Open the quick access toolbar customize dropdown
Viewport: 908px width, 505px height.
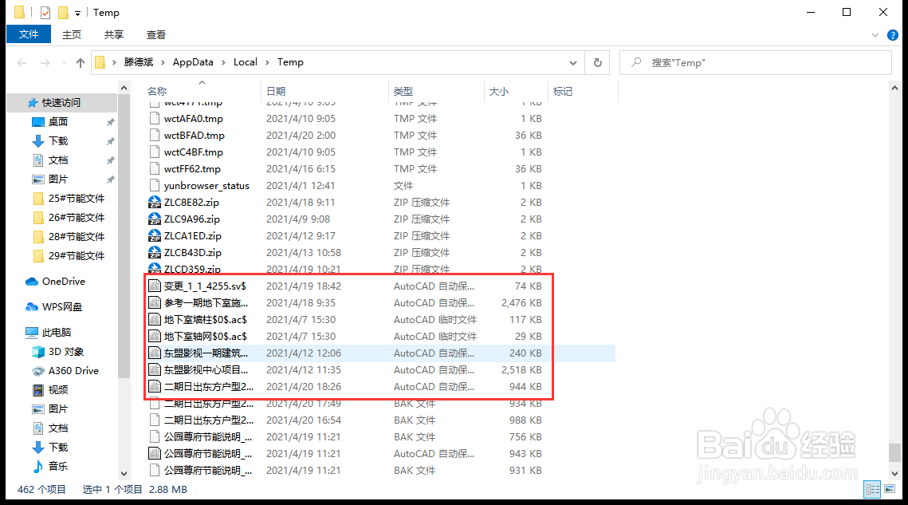pos(77,13)
